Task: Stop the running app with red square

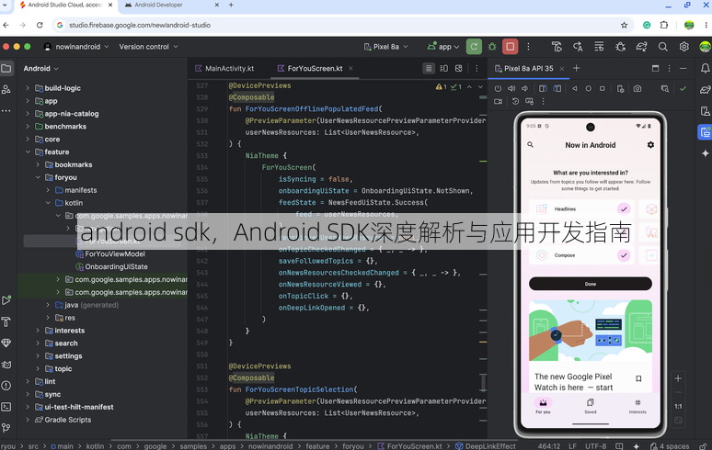Action: point(510,47)
